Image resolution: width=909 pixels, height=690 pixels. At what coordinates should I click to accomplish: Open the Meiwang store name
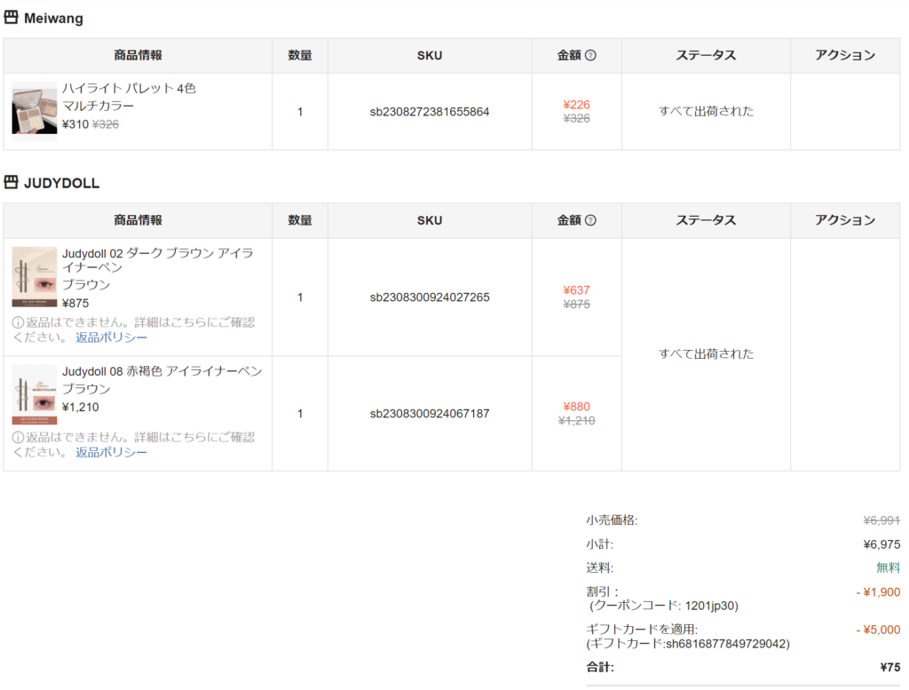coord(53,18)
